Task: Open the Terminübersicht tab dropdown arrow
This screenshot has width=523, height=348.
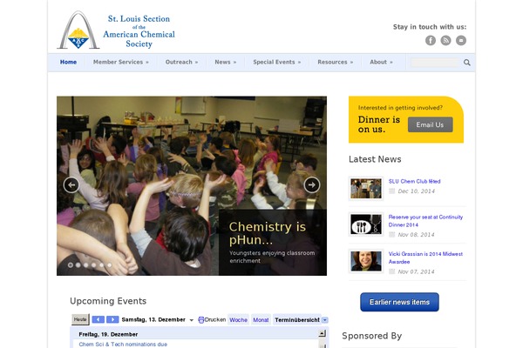Action: 325,320
